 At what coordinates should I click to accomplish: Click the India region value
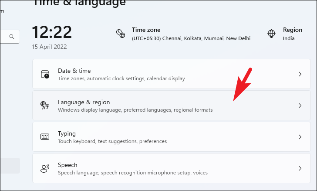[289, 38]
